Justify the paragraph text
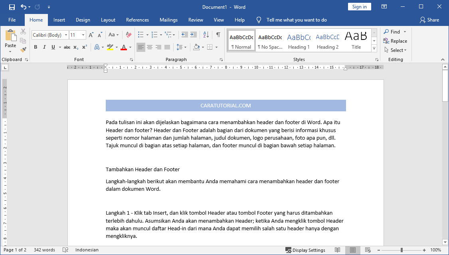The image size is (449, 255). click(x=167, y=47)
